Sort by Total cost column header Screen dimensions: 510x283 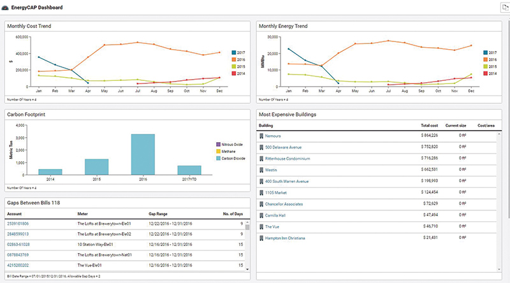429,126
